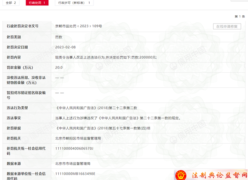This screenshot has width=248, height=180.
Task: Click the 罚款 penalty category value
Action: [59, 37]
